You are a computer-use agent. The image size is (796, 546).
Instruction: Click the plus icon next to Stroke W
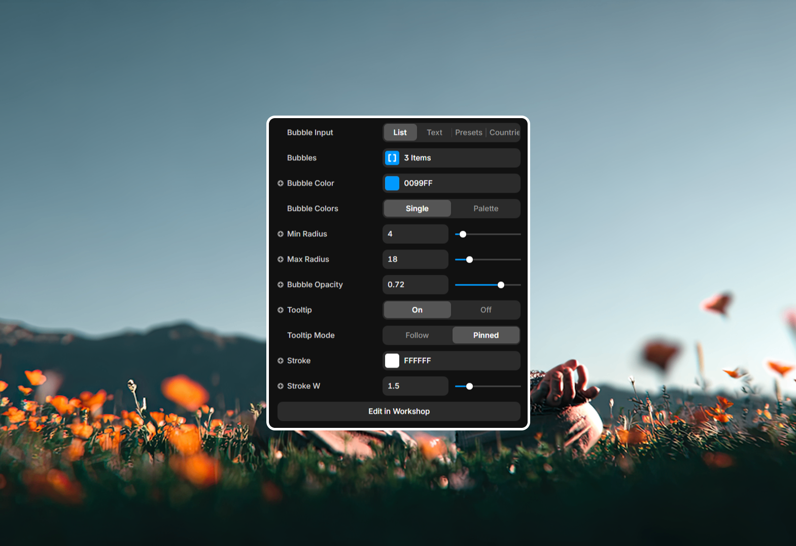[280, 386]
